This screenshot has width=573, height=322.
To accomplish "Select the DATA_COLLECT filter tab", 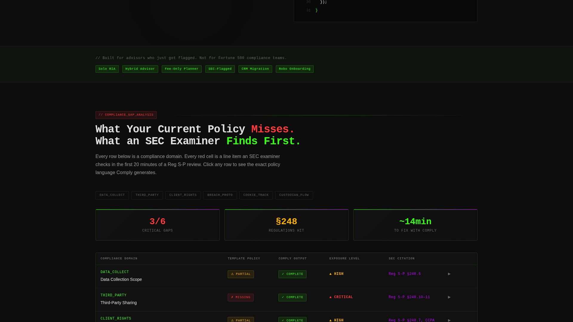I will (112, 195).
